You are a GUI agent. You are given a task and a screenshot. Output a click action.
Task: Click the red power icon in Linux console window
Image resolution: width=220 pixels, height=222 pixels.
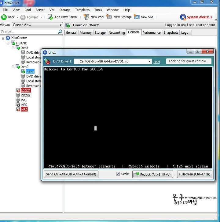coord(47,61)
